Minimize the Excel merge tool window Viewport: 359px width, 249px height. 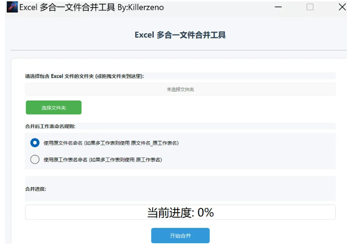pos(278,7)
